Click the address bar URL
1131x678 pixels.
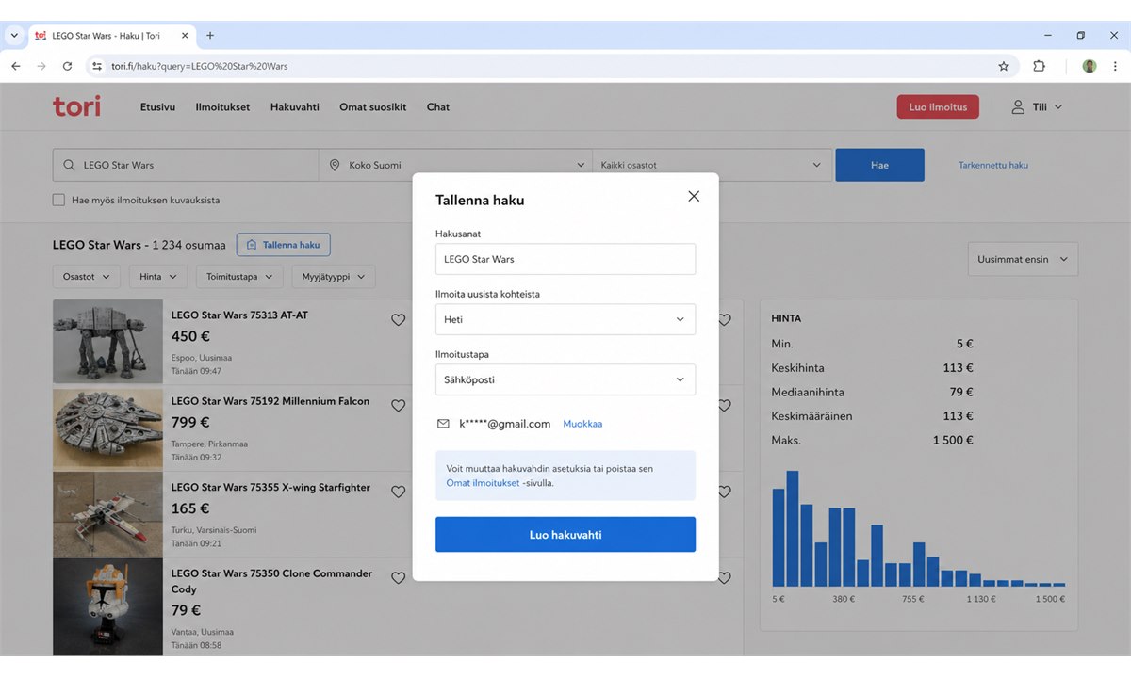[x=200, y=66]
